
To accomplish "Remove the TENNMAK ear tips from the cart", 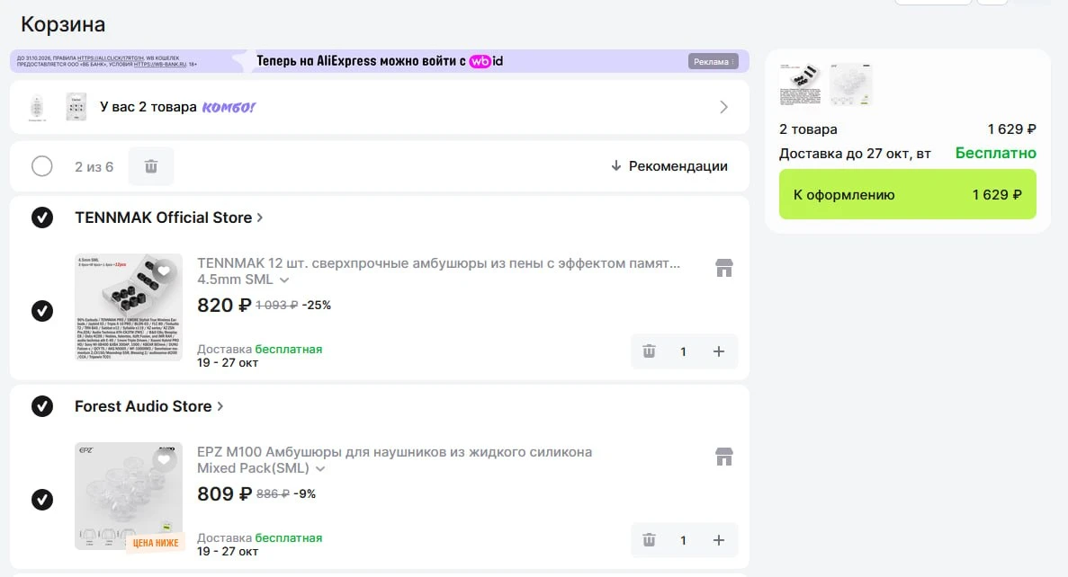I will 649,351.
